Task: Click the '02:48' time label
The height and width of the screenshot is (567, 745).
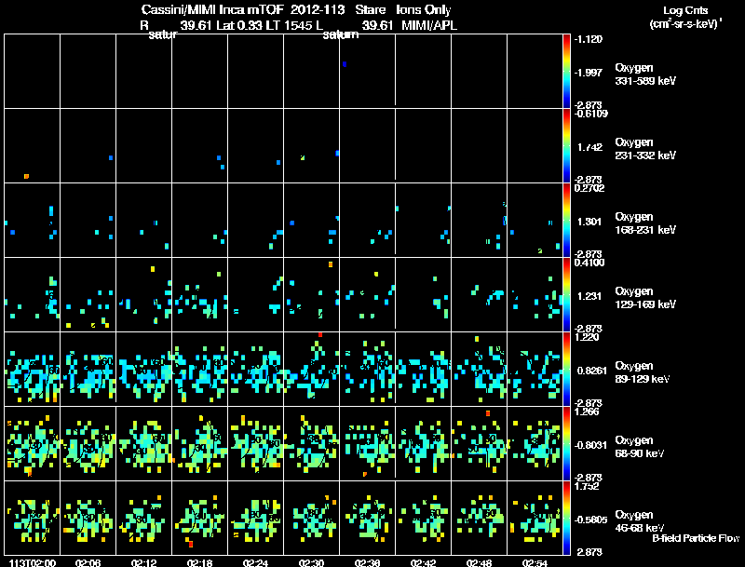Action: pyautogui.click(x=479, y=562)
